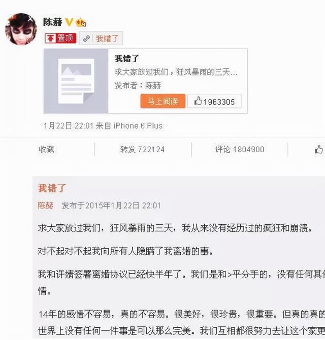Screen dimensions: 325x340
Task: Like the article with 1963305 thumbs-up
Action: (215, 101)
